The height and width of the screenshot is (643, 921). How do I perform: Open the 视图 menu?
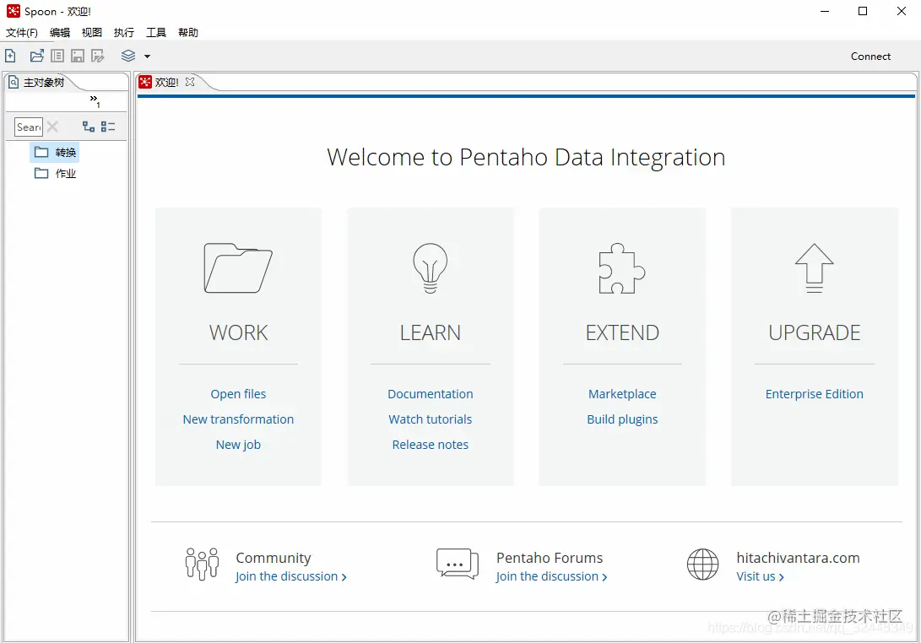92,32
